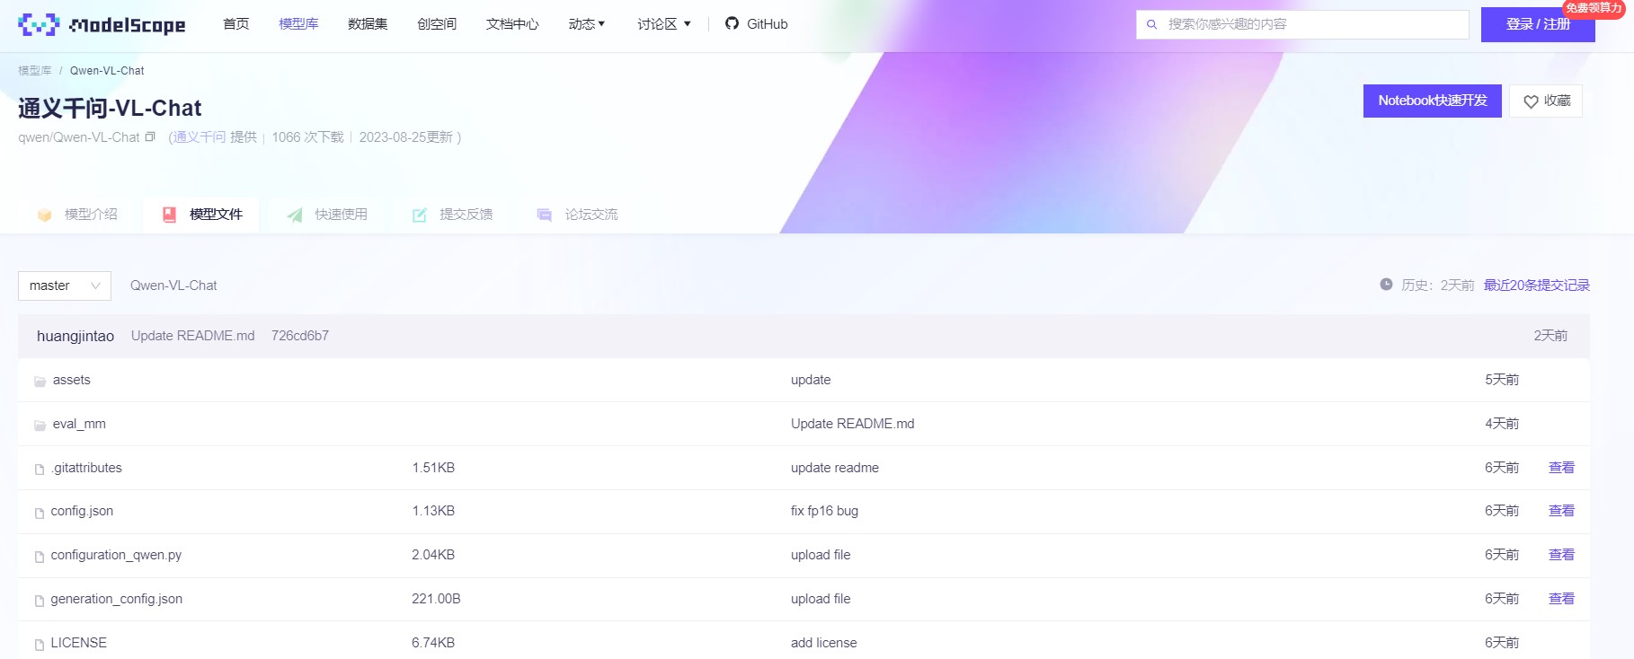Screen dimensions: 1634x659
Task: Open the config.json file name
Action: pos(82,511)
